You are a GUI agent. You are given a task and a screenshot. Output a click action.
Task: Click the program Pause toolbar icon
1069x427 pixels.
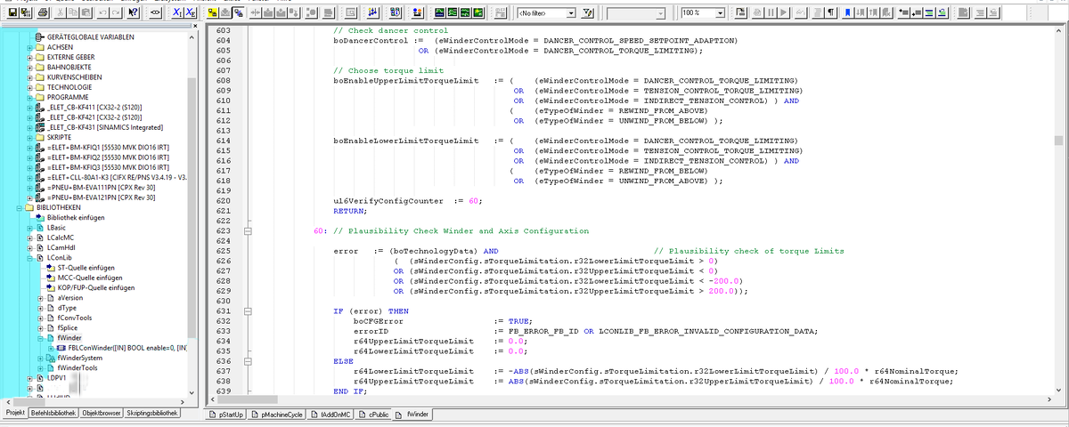tap(771, 12)
